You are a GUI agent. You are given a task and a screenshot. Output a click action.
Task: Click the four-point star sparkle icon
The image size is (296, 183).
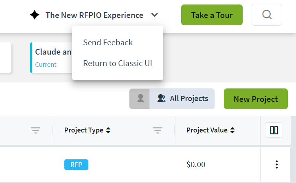click(35, 15)
